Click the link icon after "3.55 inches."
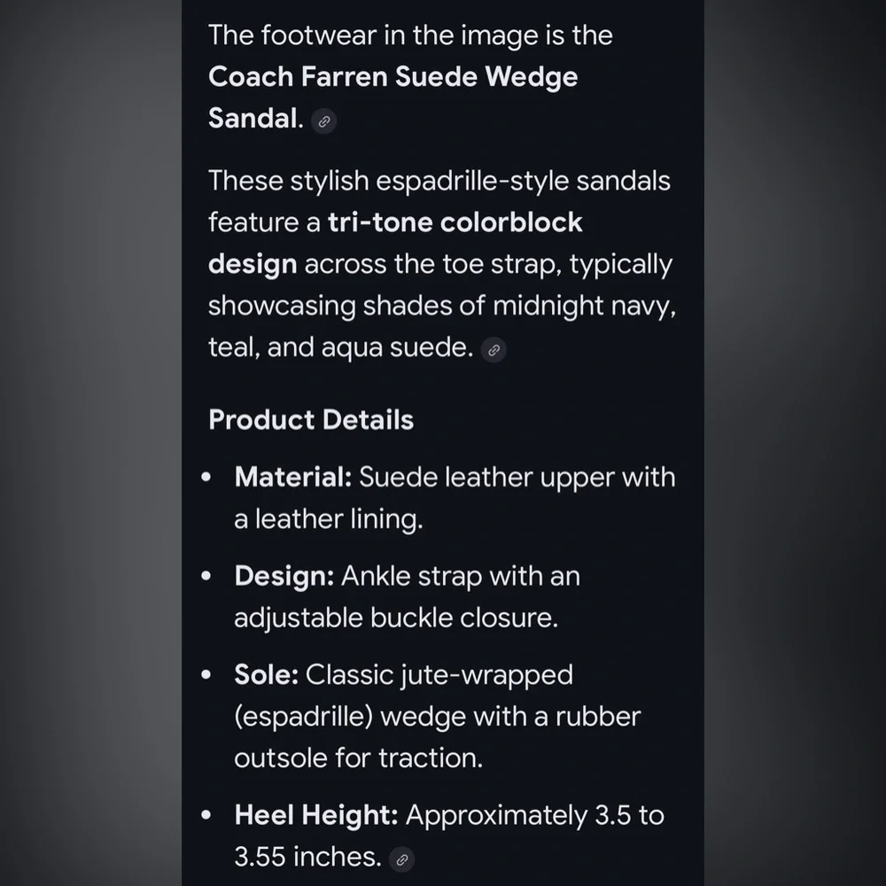Viewport: 886px width, 886px height. pos(402,859)
